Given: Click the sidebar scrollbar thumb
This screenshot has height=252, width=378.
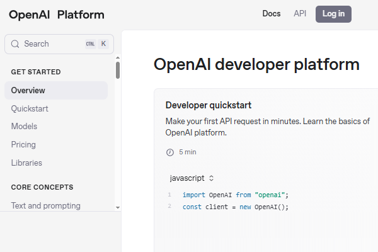Looking at the screenshot, I should [118, 70].
